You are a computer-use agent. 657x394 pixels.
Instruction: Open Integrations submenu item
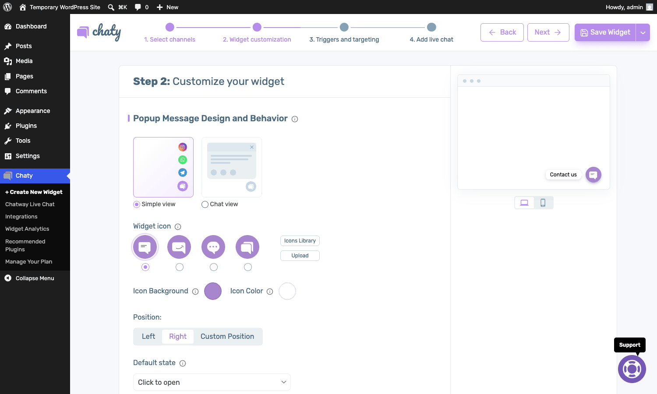point(21,217)
